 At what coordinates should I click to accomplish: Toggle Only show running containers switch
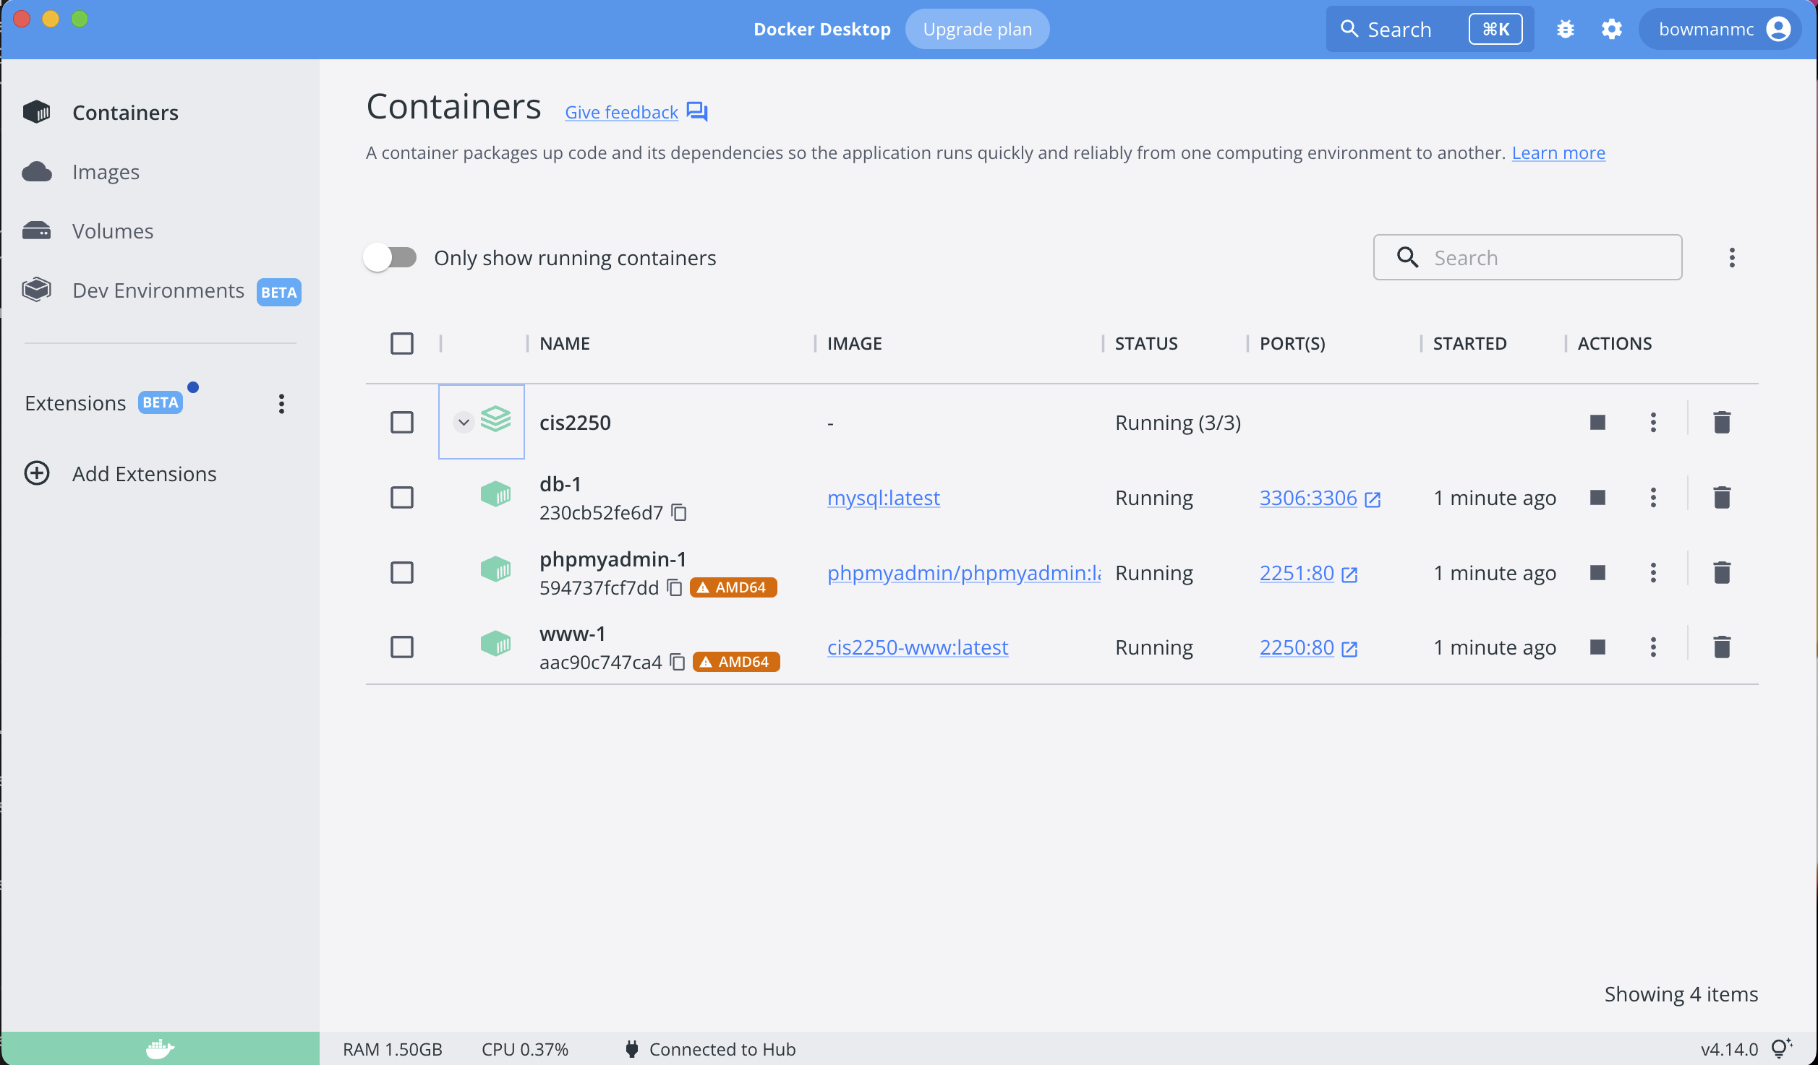tap(391, 258)
